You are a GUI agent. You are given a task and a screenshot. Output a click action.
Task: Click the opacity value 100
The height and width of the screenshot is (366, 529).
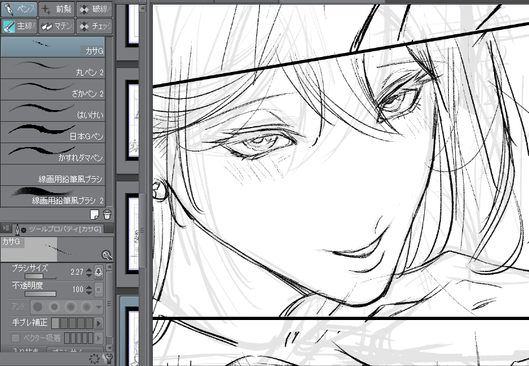[x=78, y=290]
